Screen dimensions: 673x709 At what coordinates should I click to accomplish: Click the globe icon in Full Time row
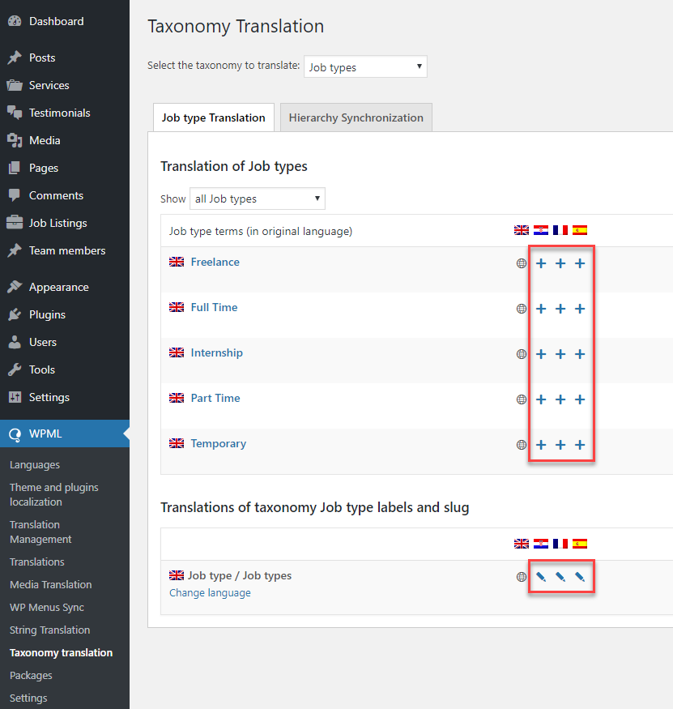[x=521, y=309]
